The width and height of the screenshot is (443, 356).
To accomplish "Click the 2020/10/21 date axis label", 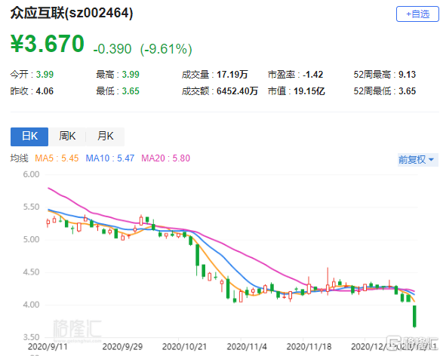I will (184, 347).
